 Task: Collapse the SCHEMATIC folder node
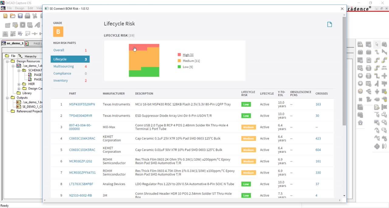coord(19,70)
